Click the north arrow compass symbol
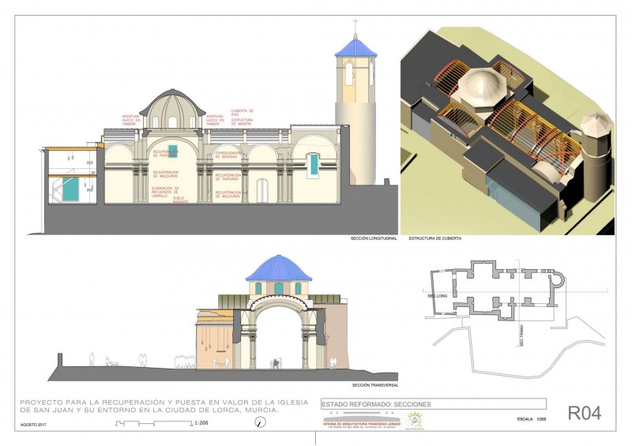This screenshot has width=632, height=446. tap(261, 422)
